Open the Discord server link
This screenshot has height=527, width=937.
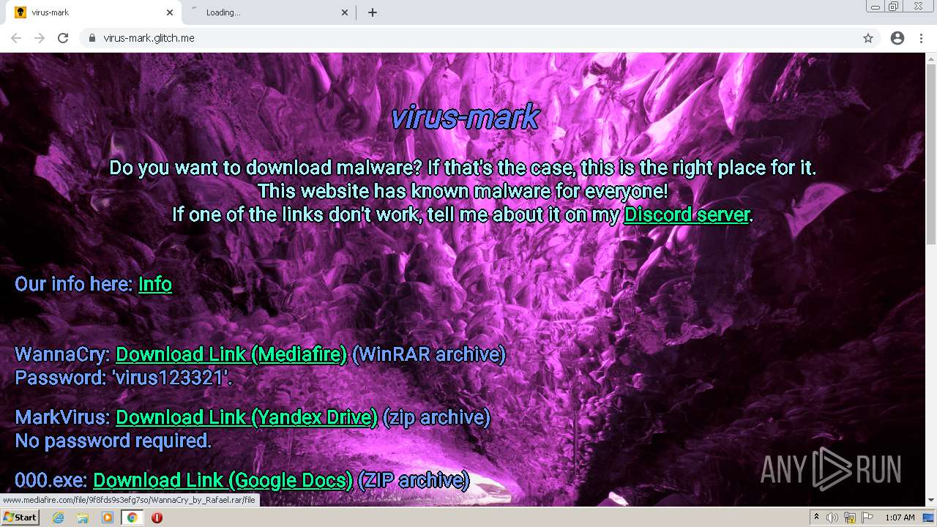[687, 214]
